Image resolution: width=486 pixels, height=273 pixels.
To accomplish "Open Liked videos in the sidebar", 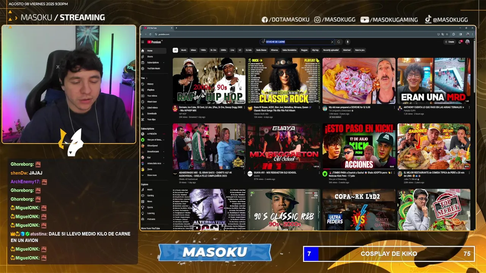I will [153, 108].
